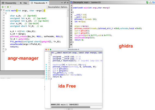The width and height of the screenshot is (155, 110).
Task: Click unsafecode(argv[1]) in Ghidra
Action: click(x=84, y=37)
